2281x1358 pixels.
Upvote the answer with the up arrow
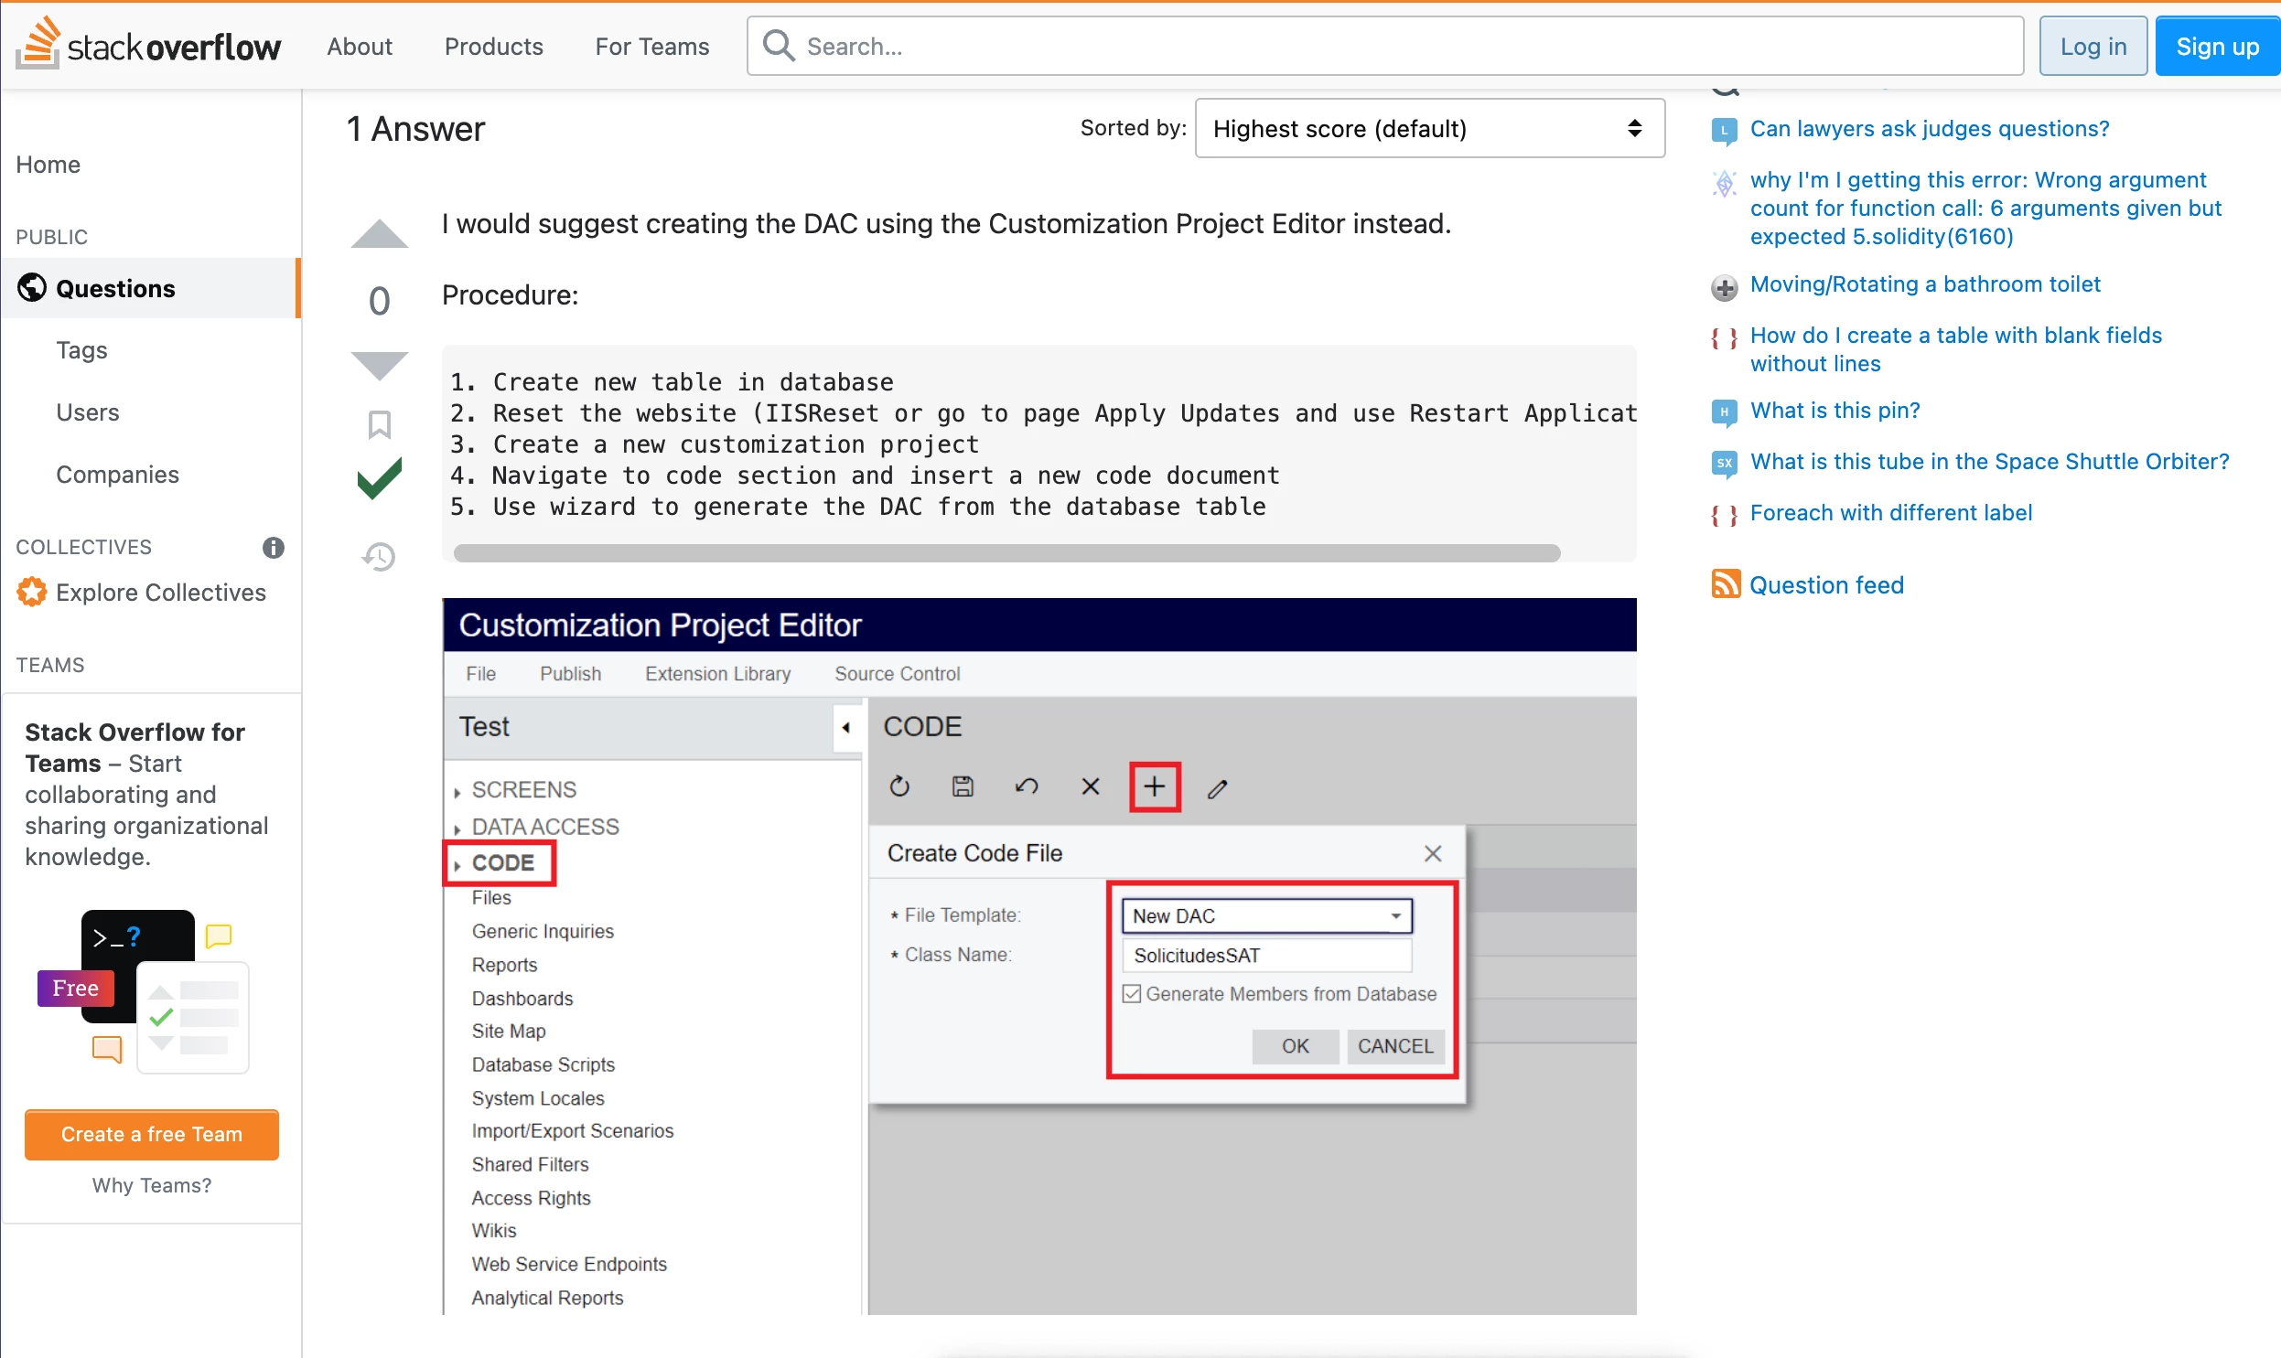[379, 235]
